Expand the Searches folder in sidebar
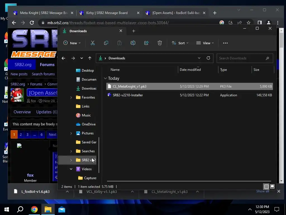Image resolution: width=286 pixels, height=215 pixels. coord(71,151)
